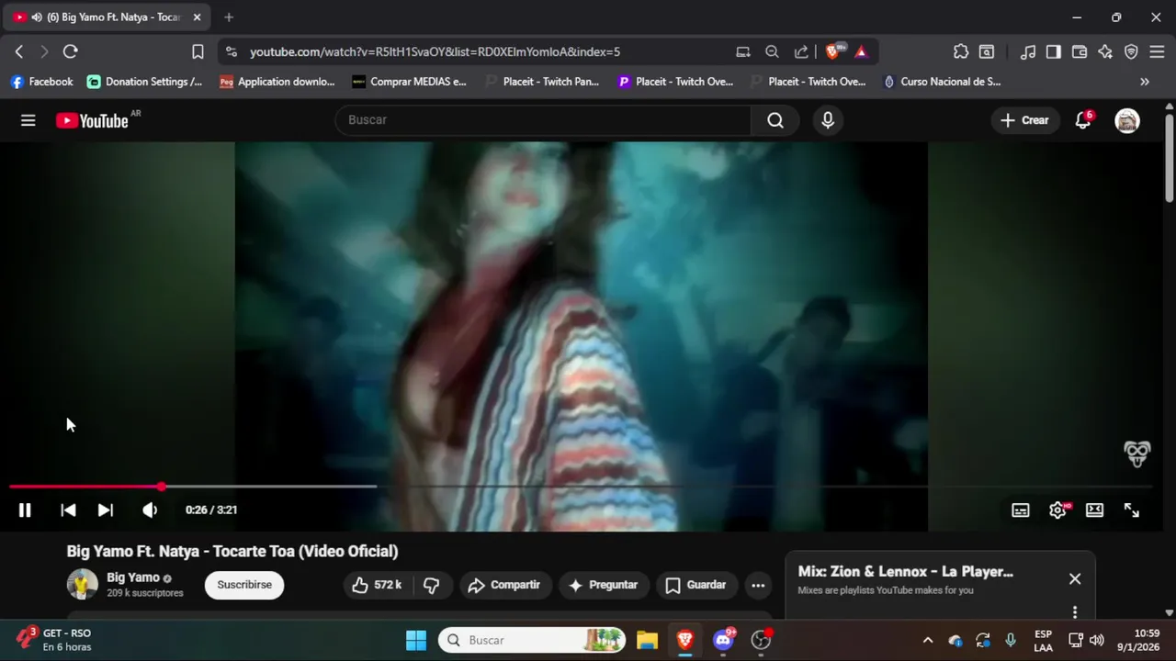The height and width of the screenshot is (661, 1176).
Task: Open the media control music note icon
Action: pyautogui.click(x=1028, y=52)
